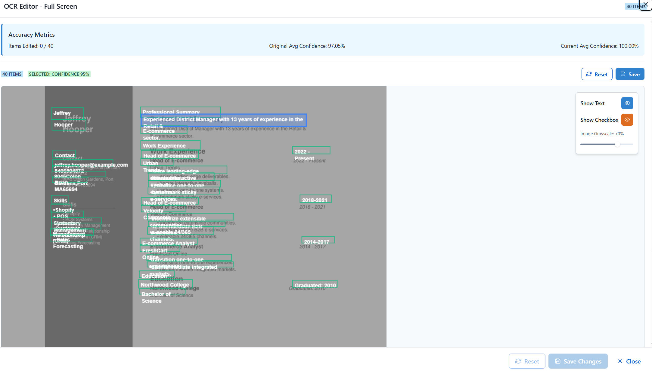Toggle the Show Text eye icon

coord(627,103)
